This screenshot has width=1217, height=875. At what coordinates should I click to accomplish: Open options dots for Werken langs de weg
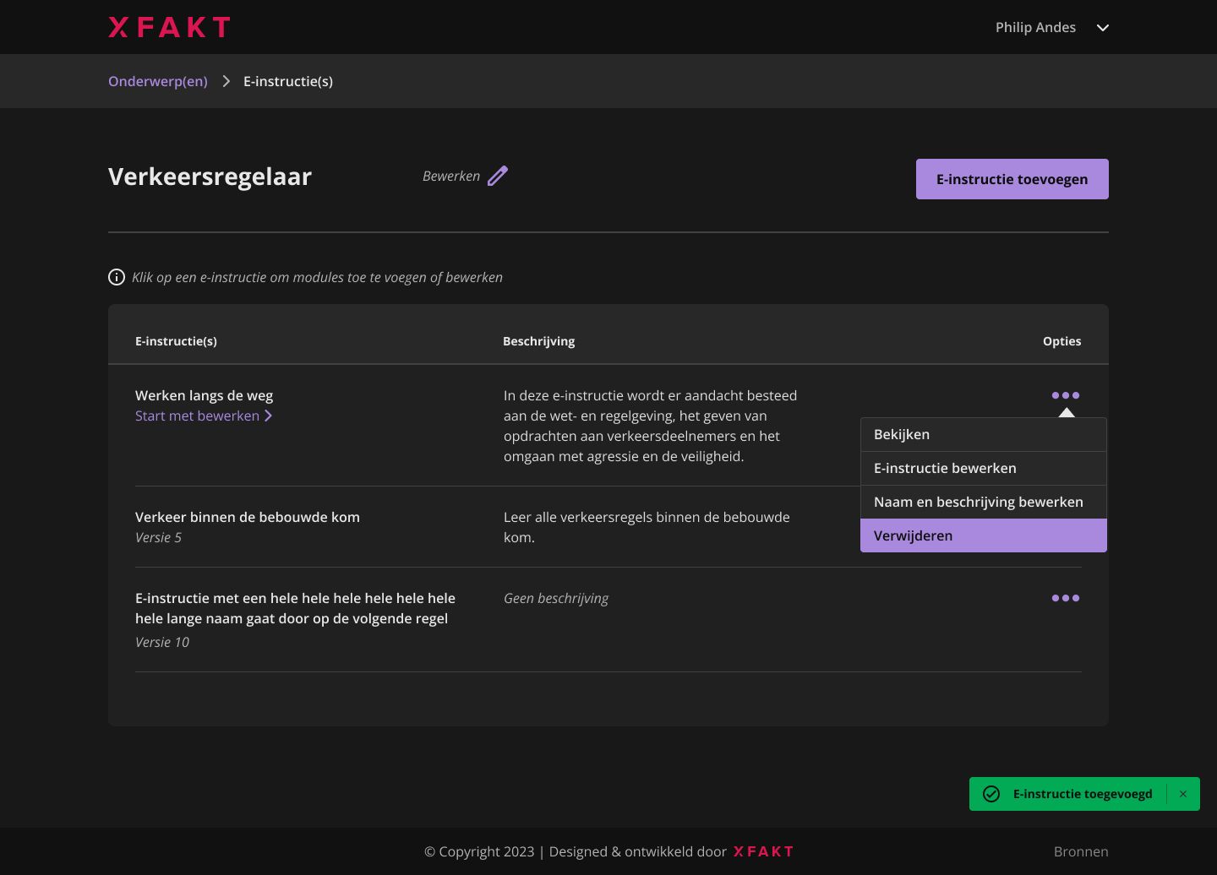coord(1066,395)
